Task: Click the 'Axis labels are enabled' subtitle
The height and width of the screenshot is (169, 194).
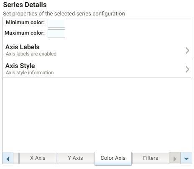Action: (31, 54)
